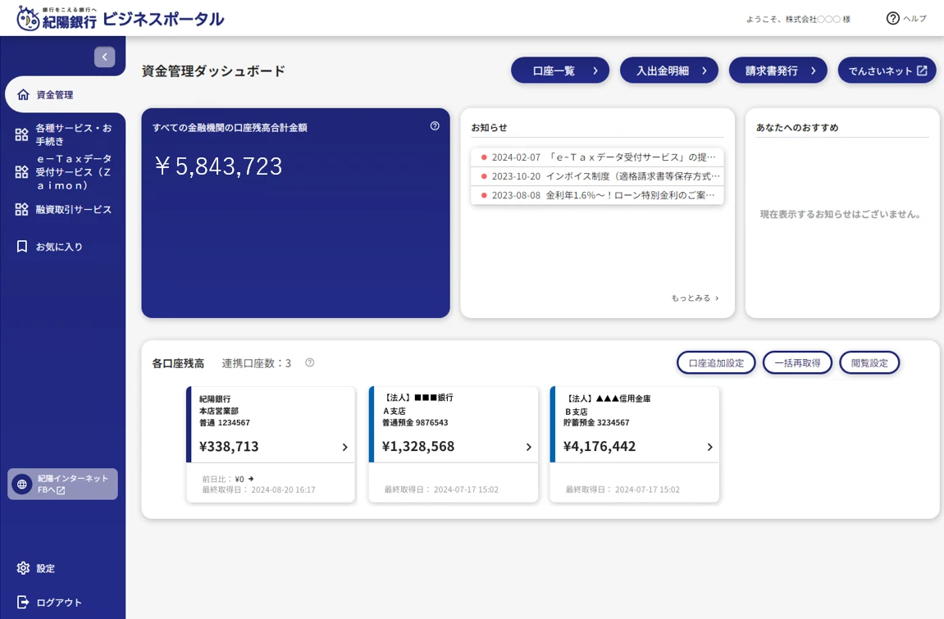
Task: Select 資金管理 in the sidebar
Action: point(65,94)
